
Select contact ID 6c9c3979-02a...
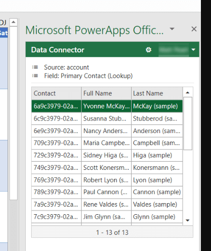57,118
